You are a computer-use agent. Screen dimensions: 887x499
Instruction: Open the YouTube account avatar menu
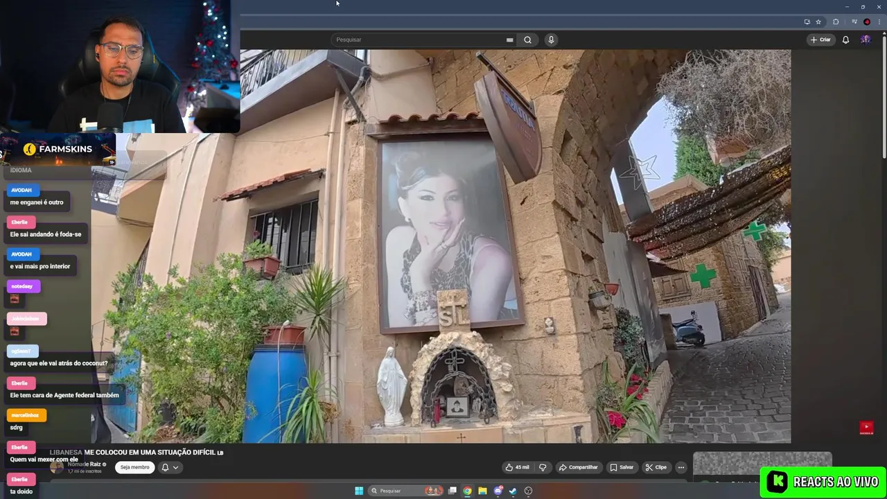point(866,40)
